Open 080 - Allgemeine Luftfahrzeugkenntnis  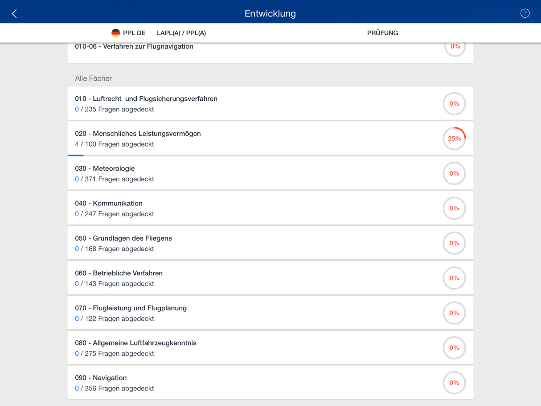pos(135,343)
